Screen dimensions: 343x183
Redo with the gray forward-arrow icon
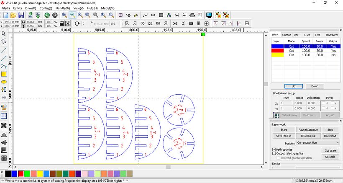(x=55, y=15)
